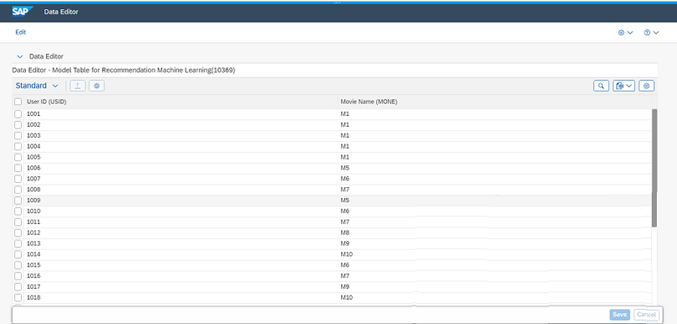Select the checkbox beside user 1003
The width and height of the screenshot is (677, 324).
click(x=18, y=135)
